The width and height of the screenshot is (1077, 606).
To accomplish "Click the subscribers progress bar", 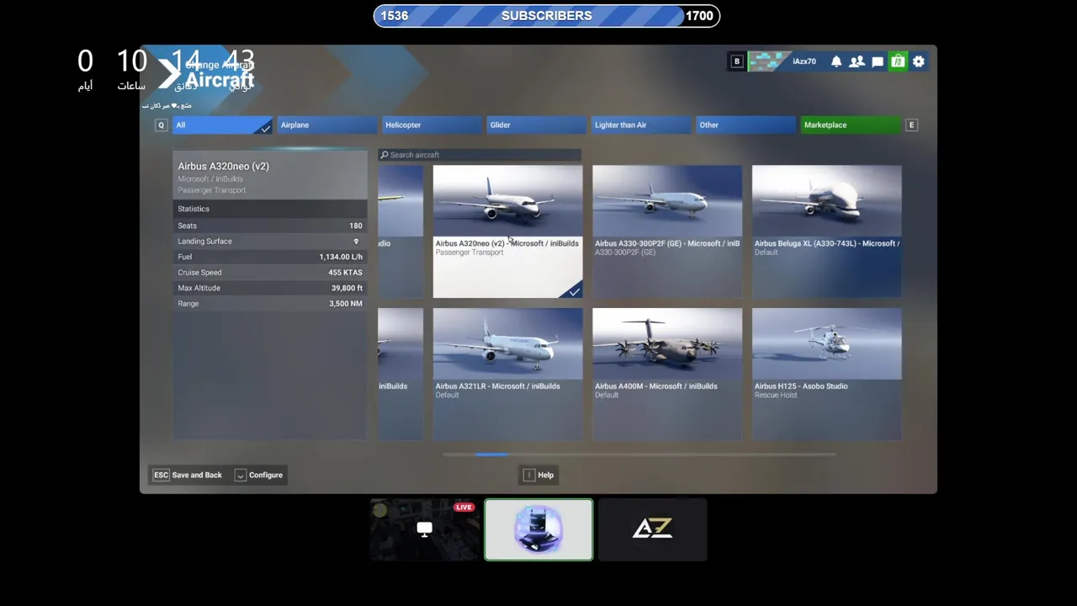I will 547,16.
